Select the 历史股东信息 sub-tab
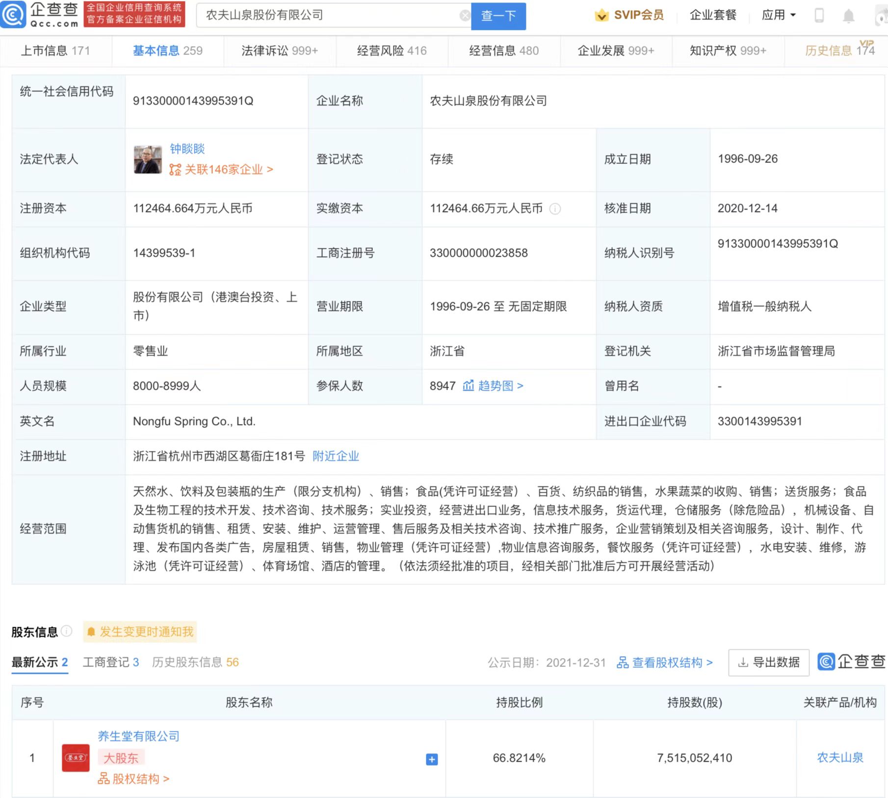 click(195, 663)
